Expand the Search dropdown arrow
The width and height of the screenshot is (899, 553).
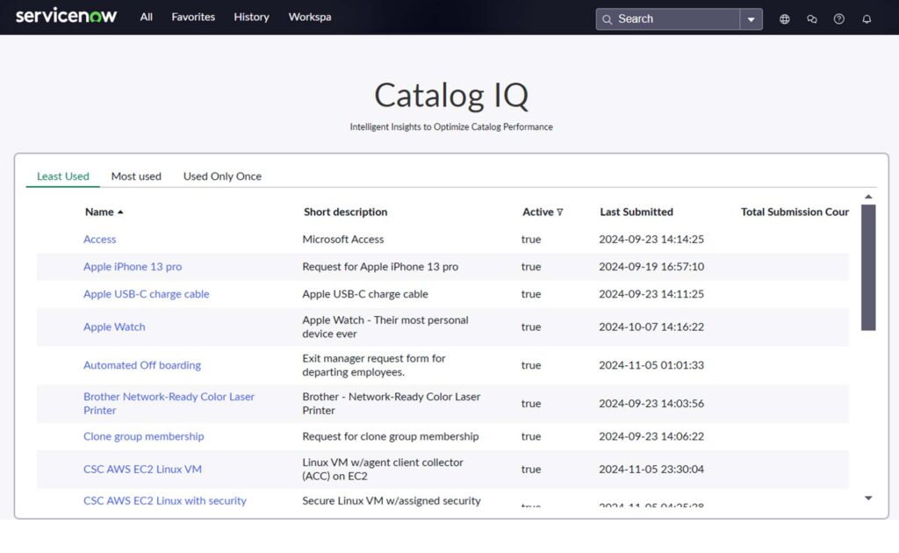[x=751, y=19]
